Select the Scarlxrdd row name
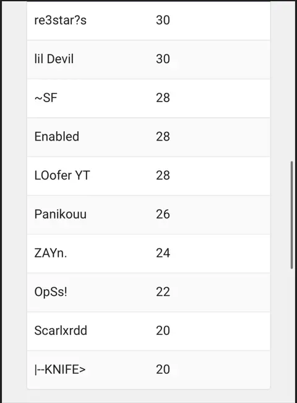This screenshot has width=297, height=403. [x=61, y=331]
